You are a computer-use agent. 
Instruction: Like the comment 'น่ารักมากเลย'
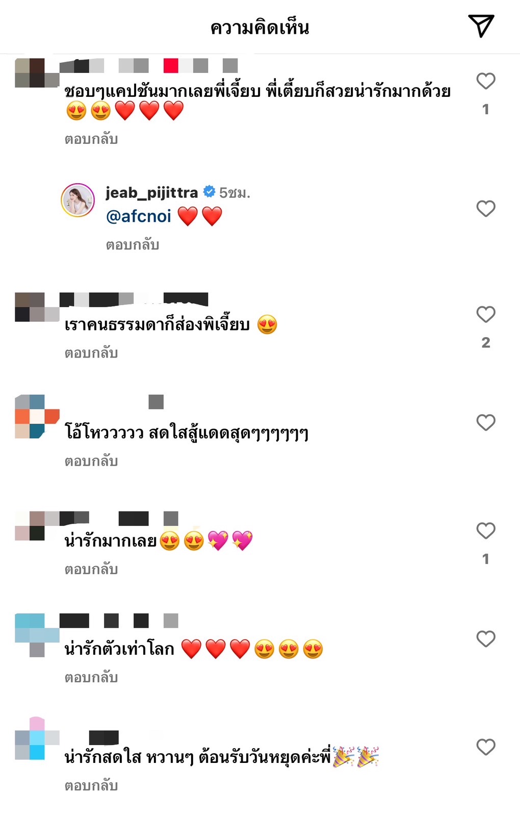[x=486, y=530]
